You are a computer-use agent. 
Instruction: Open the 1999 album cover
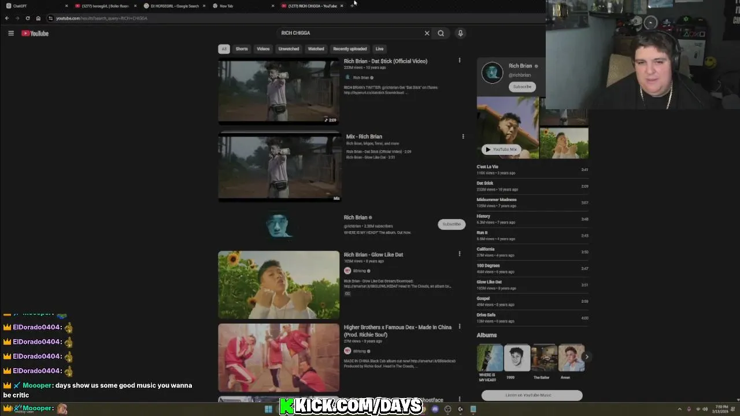click(x=517, y=358)
